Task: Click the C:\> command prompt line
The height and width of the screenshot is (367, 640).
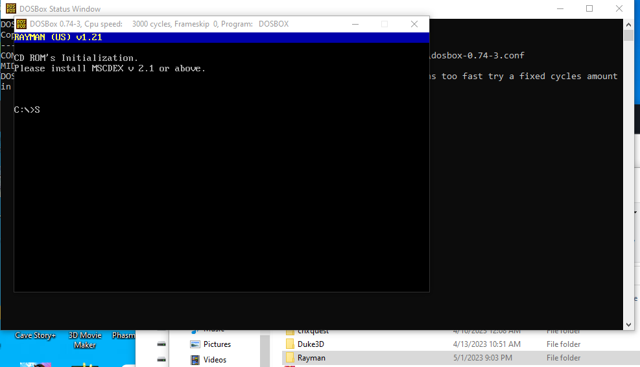Action: coord(27,110)
